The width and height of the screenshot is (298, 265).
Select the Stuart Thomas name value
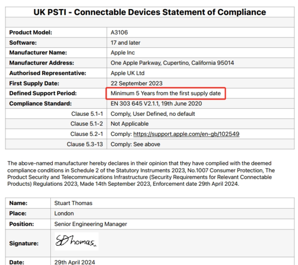tap(74, 203)
